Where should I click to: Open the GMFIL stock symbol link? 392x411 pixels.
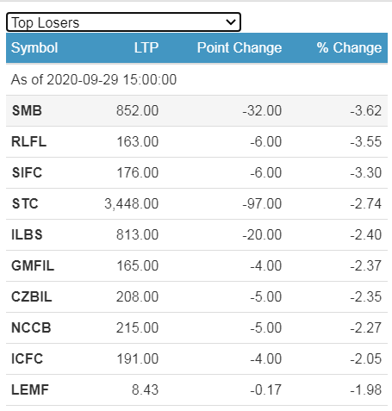[x=33, y=265]
